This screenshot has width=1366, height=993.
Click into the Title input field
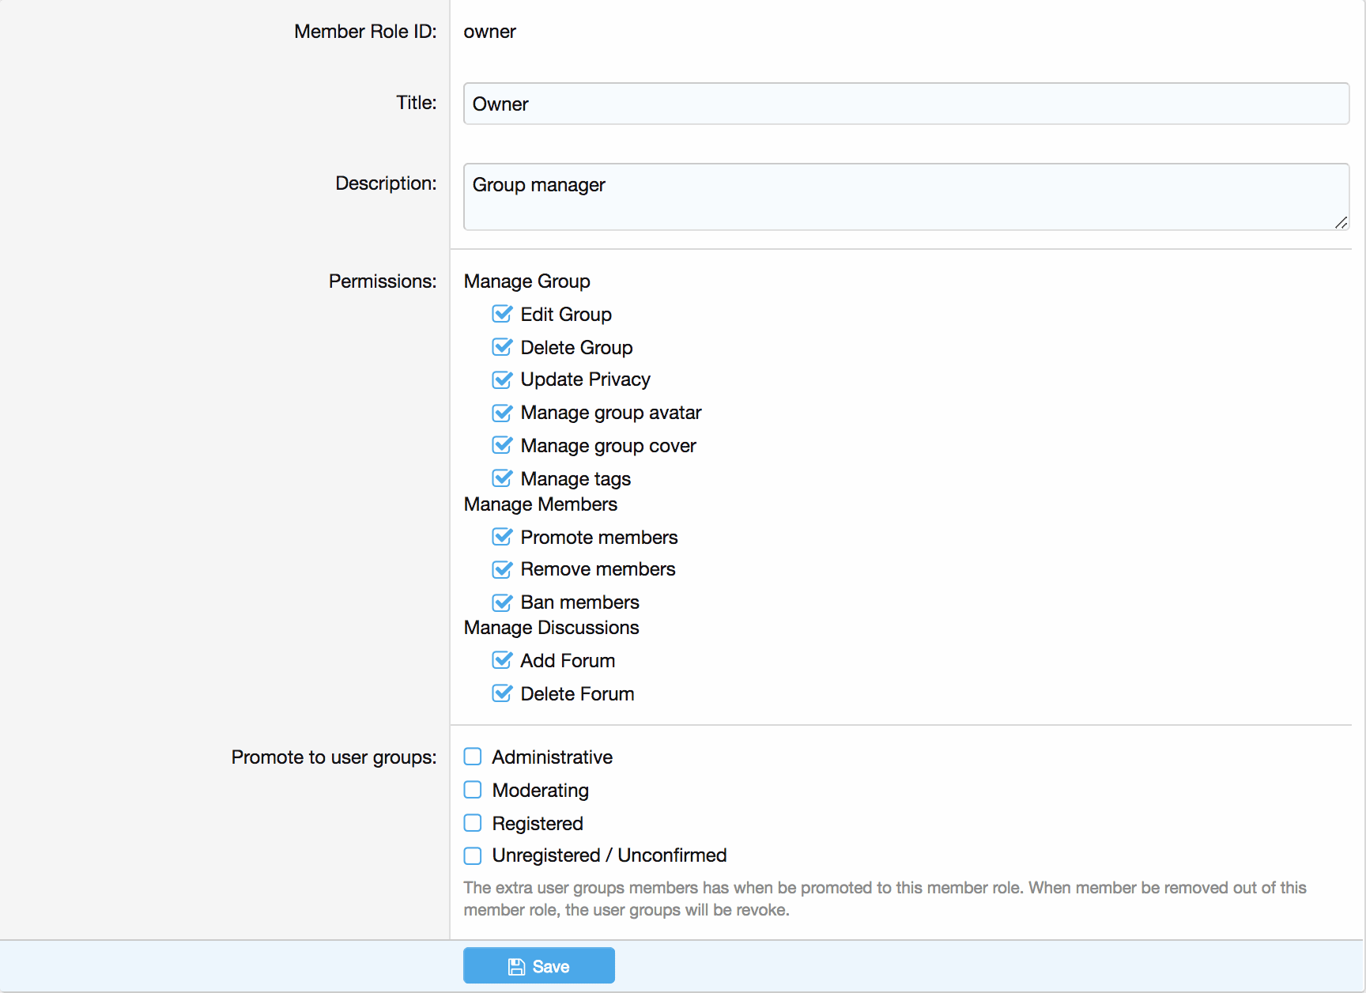tap(905, 104)
